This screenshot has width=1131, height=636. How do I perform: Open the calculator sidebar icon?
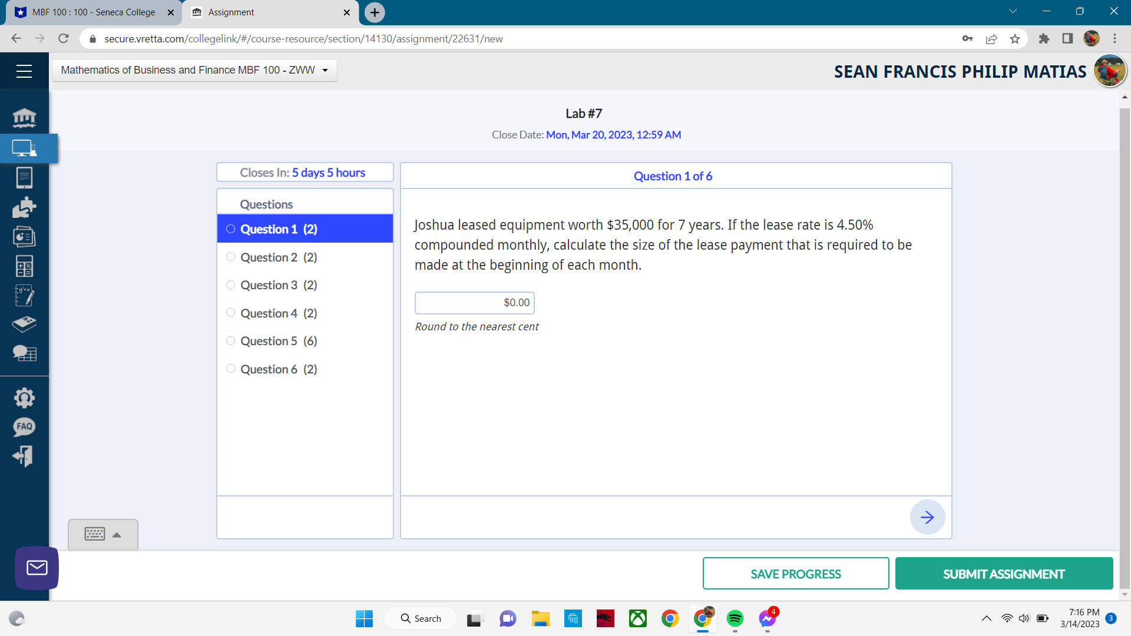[24, 266]
